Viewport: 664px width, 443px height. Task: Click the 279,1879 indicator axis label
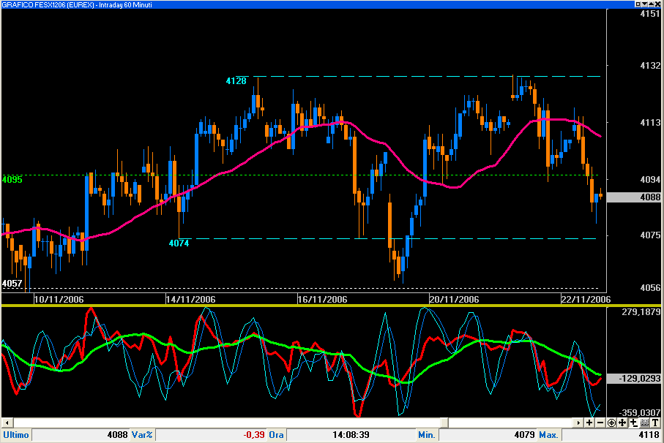pyautogui.click(x=641, y=312)
